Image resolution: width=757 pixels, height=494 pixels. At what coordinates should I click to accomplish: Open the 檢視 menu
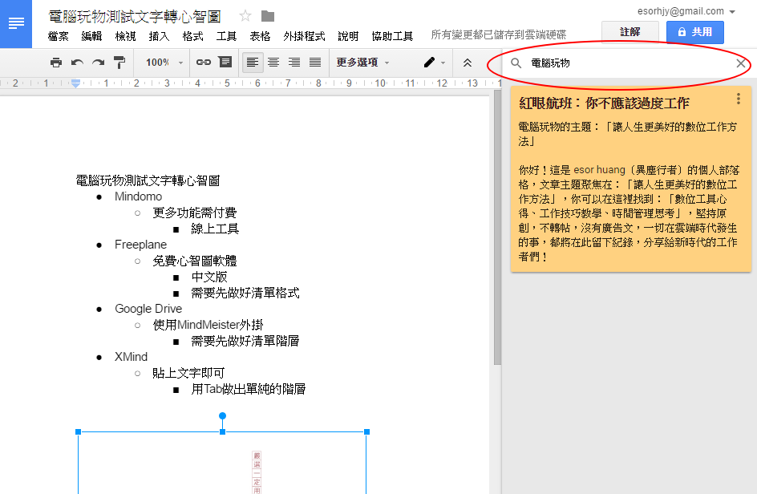coord(126,36)
